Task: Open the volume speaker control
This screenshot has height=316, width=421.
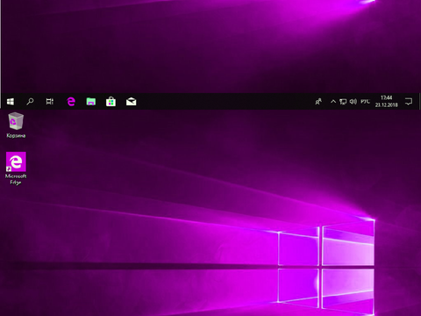Action: click(x=353, y=102)
